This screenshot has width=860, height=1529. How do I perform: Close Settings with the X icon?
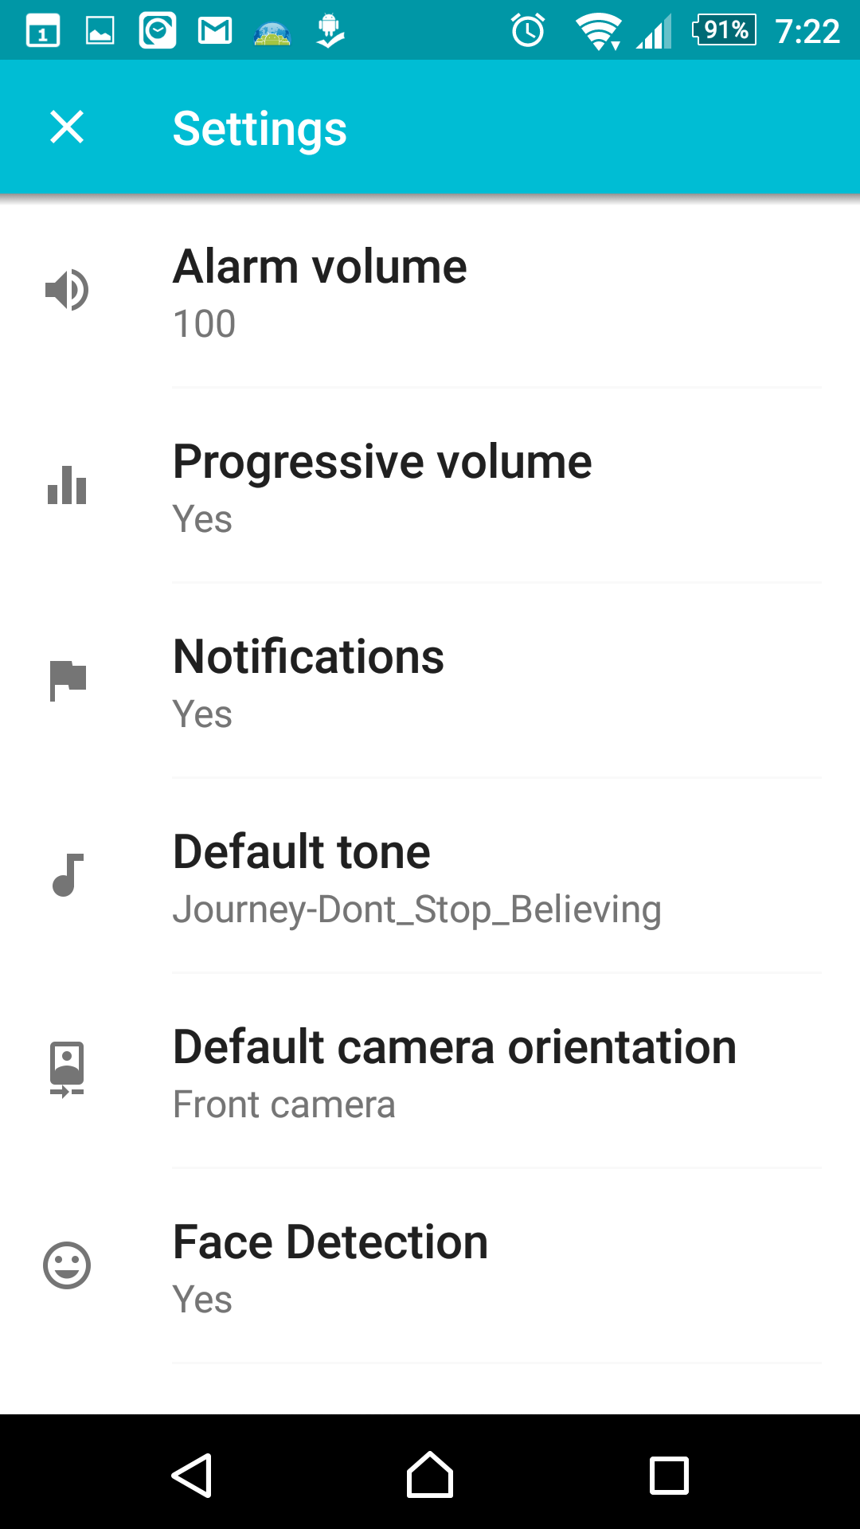click(x=67, y=127)
